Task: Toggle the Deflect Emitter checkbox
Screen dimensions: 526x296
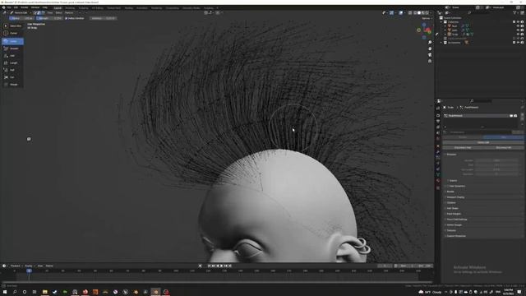Action: tap(66, 18)
